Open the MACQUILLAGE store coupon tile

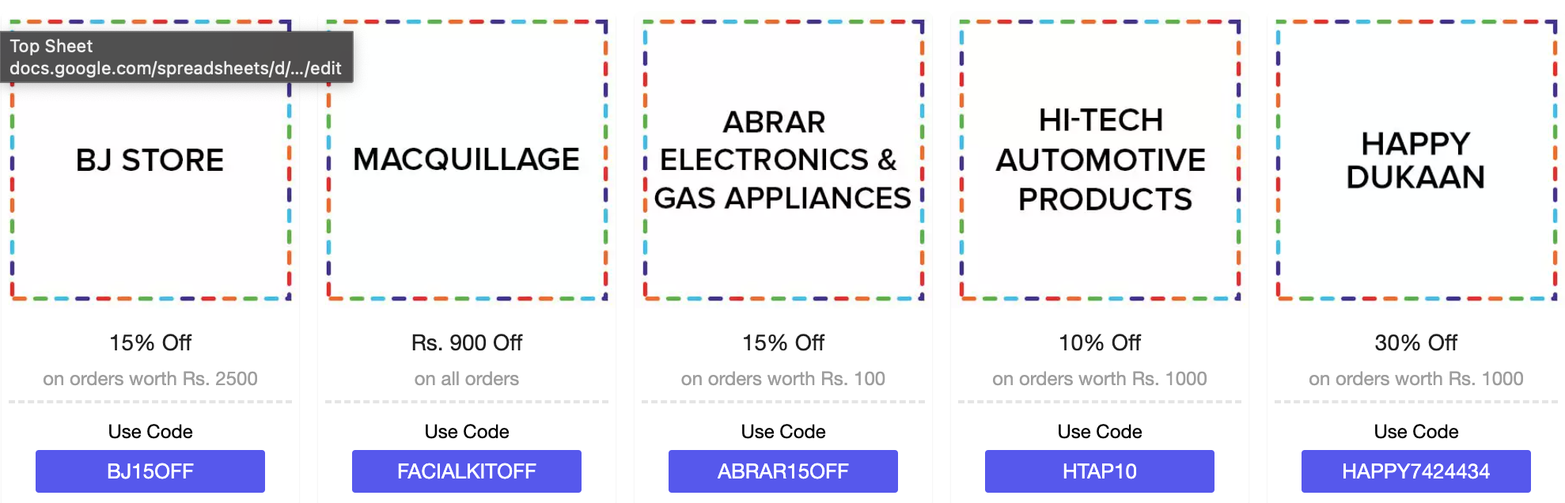[467, 160]
